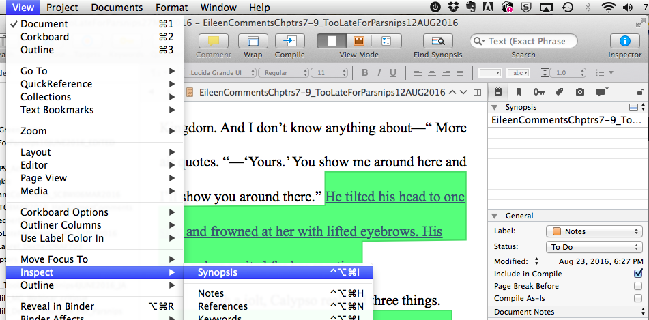Click the Text (Exact Phrase) search field

[x=523, y=41]
